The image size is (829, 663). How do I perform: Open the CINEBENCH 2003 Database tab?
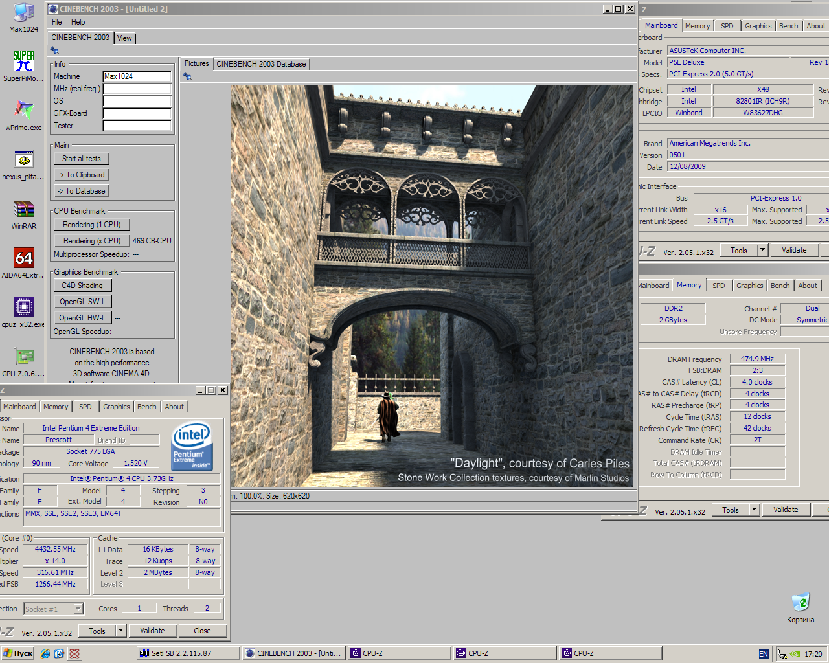click(261, 64)
